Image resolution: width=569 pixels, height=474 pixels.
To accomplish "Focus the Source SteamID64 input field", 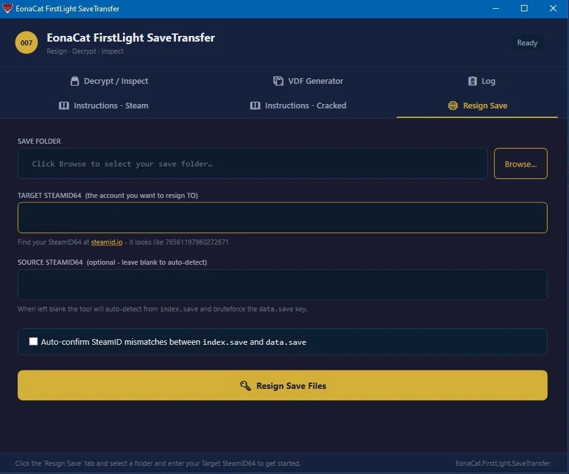I will click(283, 285).
